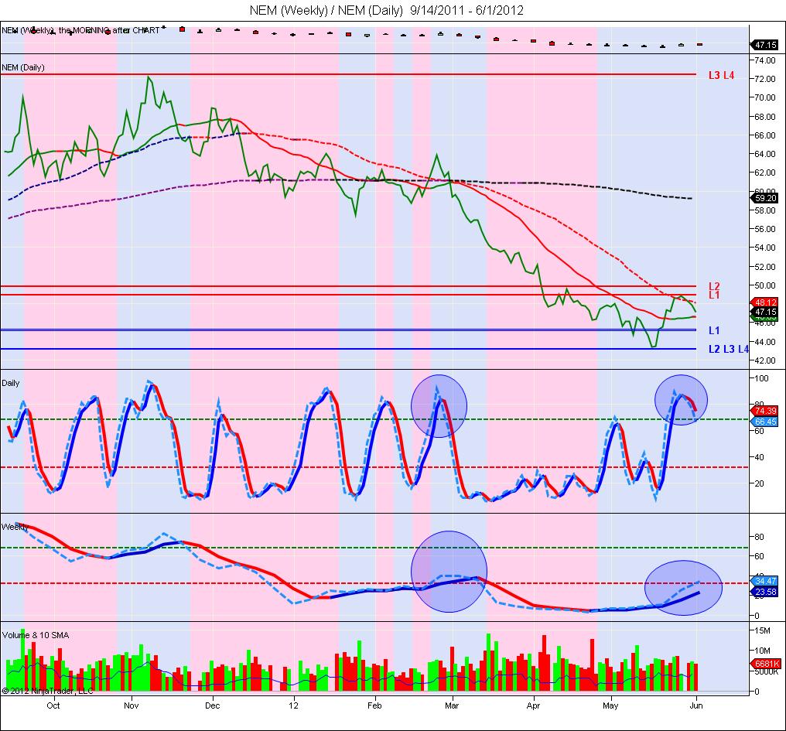Click the 'Jun' label on the time axis
Image resolution: width=786 pixels, height=731 pixels.
tap(696, 705)
